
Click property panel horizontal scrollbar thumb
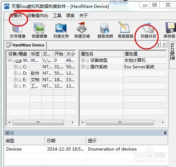pos(120,122)
